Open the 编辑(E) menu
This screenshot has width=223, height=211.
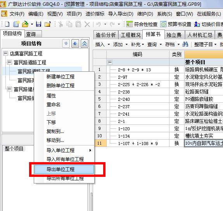pyautogui.click(x=36, y=14)
